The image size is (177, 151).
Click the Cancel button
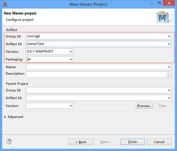click(159, 142)
